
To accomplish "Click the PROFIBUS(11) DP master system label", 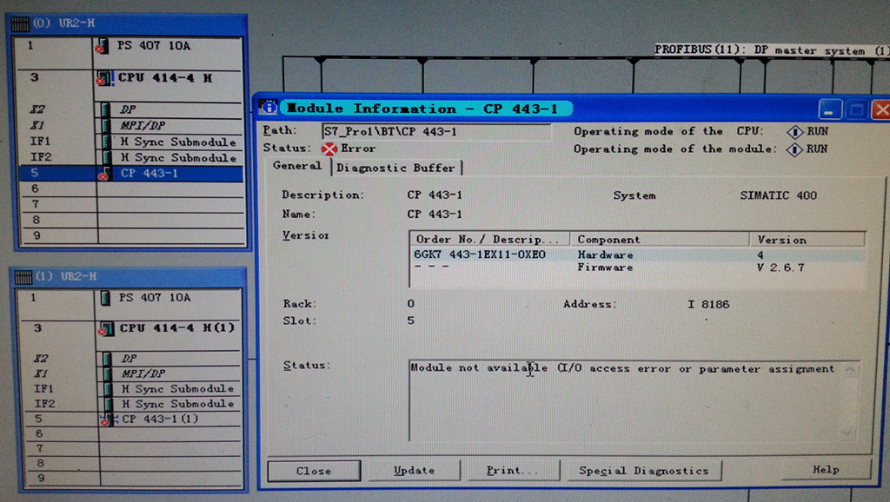I will [771, 50].
